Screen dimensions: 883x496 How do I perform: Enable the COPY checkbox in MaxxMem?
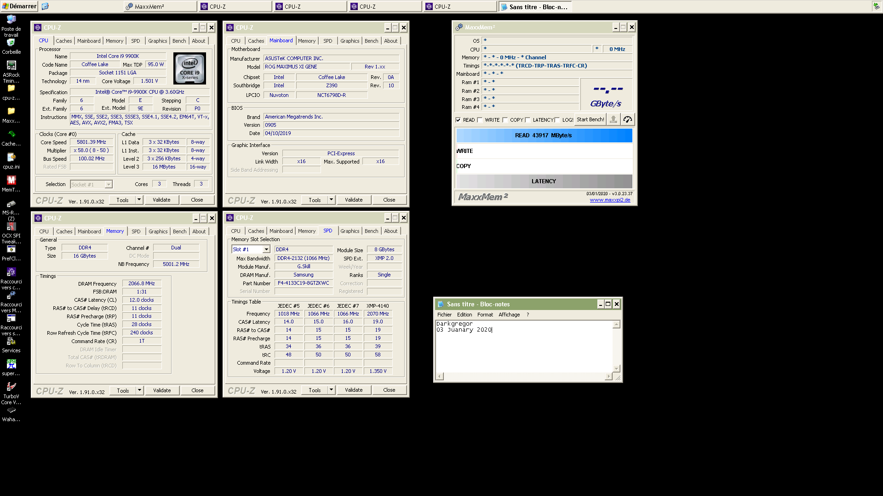tap(505, 120)
